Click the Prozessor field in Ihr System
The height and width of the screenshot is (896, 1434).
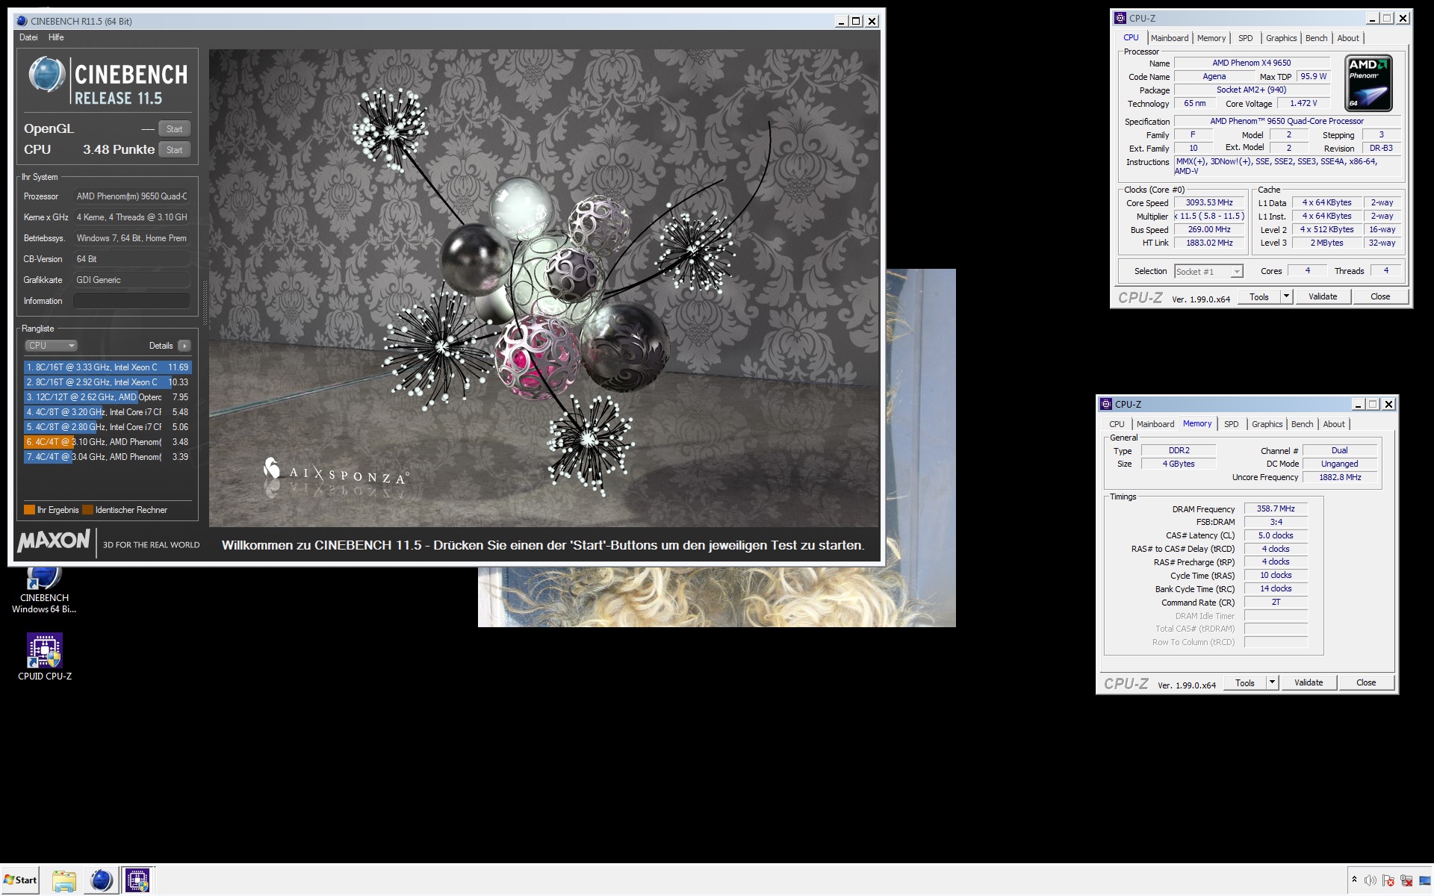(131, 196)
